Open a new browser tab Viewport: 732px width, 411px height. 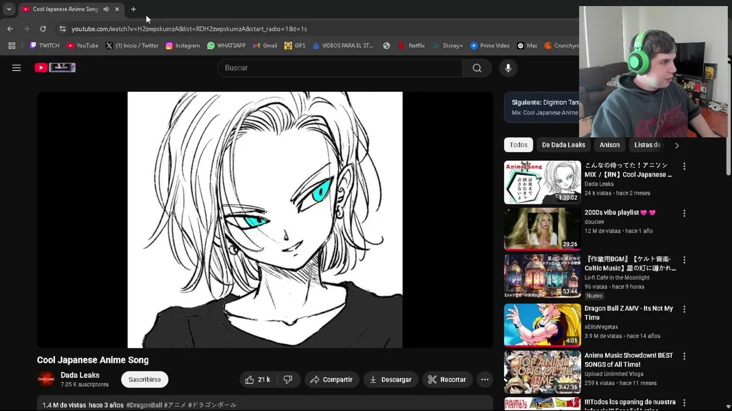pyautogui.click(x=133, y=9)
